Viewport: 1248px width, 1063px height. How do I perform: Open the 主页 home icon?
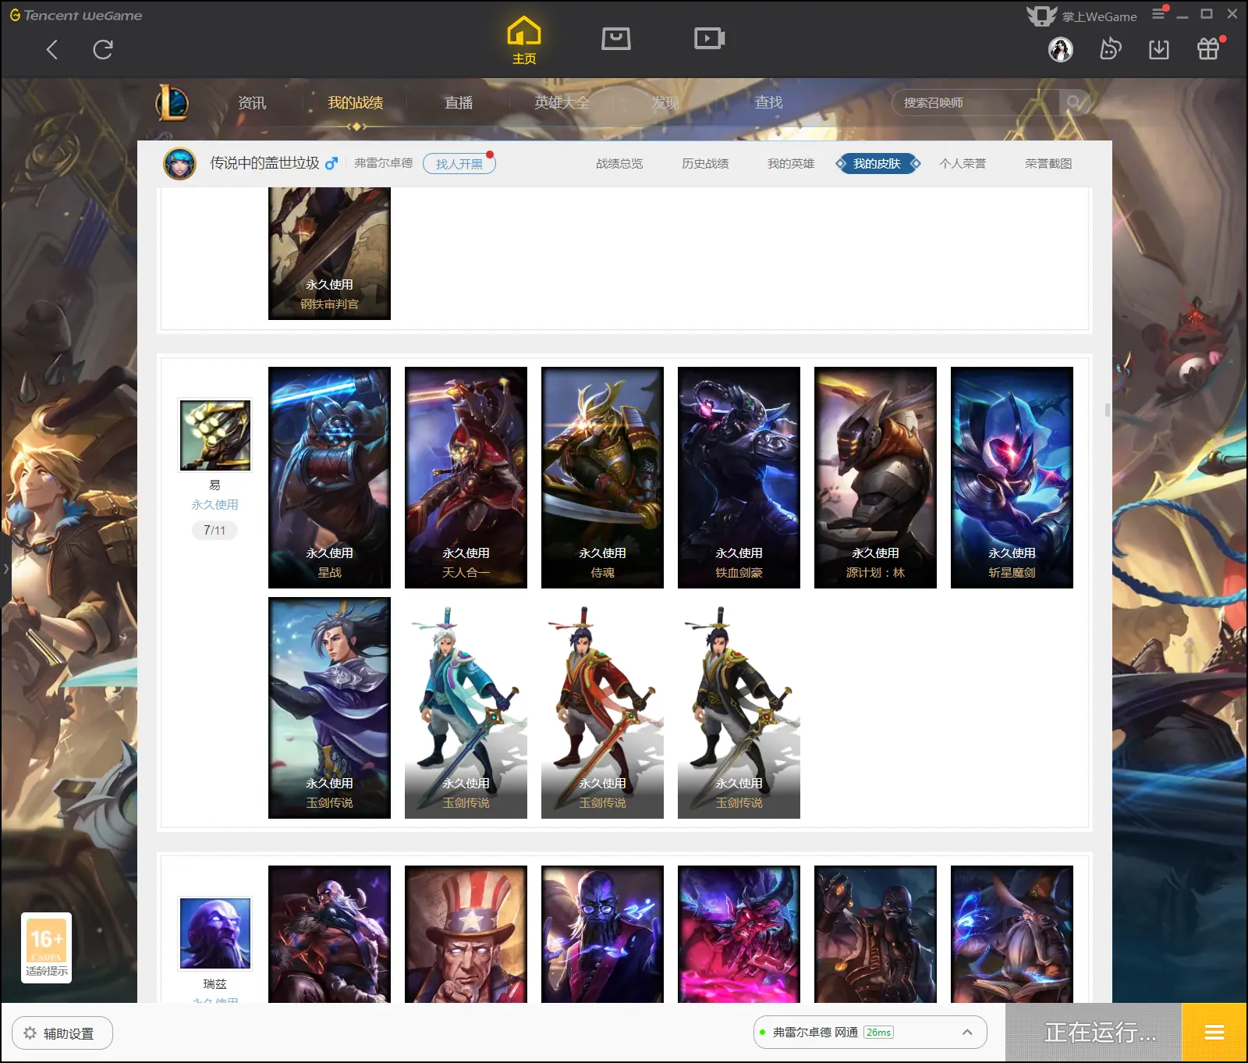point(524,41)
